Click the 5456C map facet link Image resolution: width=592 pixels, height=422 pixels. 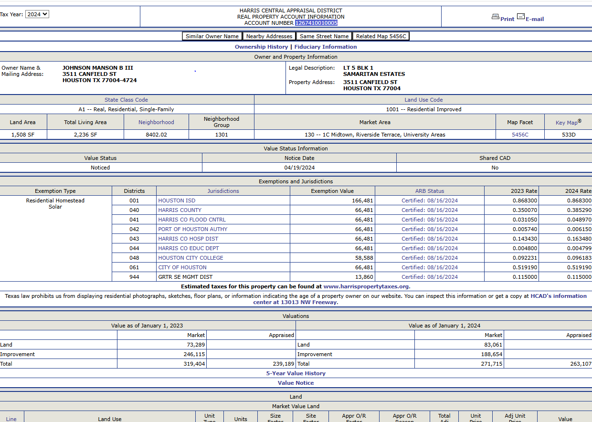tap(520, 135)
